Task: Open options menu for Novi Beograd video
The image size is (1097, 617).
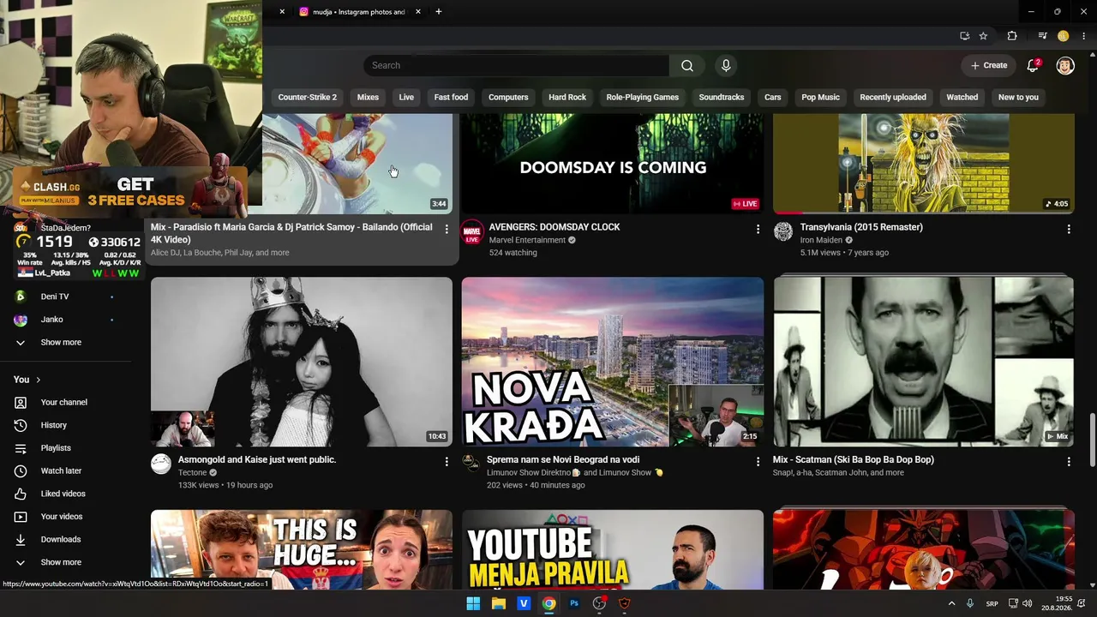Action: pos(758,461)
